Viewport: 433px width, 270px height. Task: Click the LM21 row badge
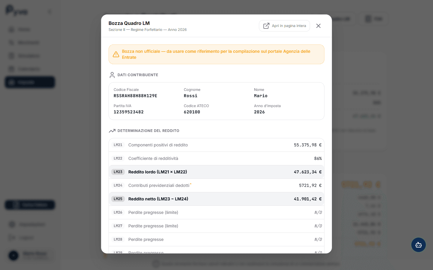pos(118,145)
